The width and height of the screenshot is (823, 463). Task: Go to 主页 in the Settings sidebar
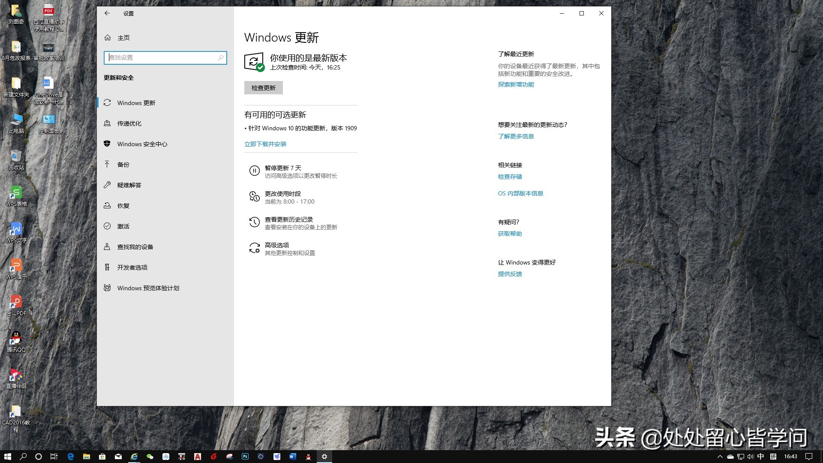pyautogui.click(x=123, y=38)
